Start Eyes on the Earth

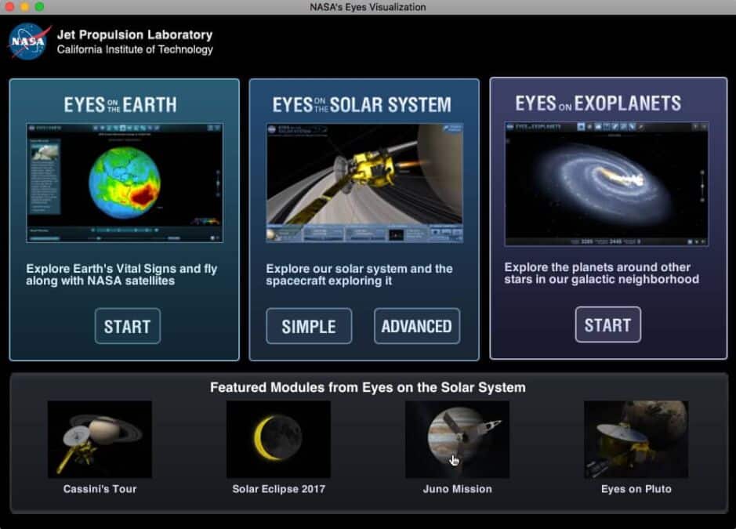click(127, 326)
